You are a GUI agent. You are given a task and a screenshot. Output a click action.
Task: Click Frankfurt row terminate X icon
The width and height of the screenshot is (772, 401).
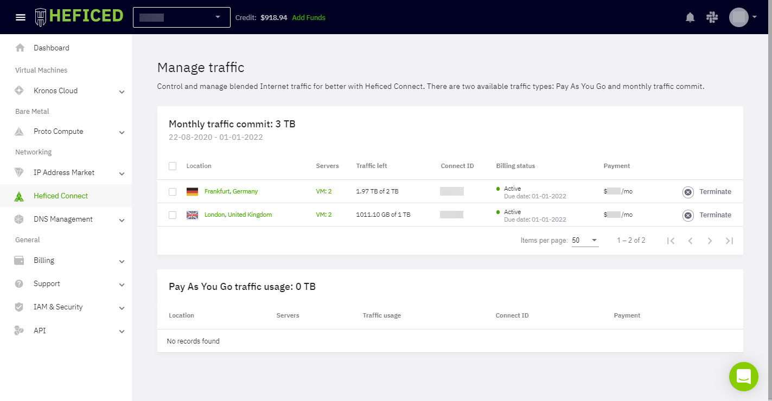[688, 192]
